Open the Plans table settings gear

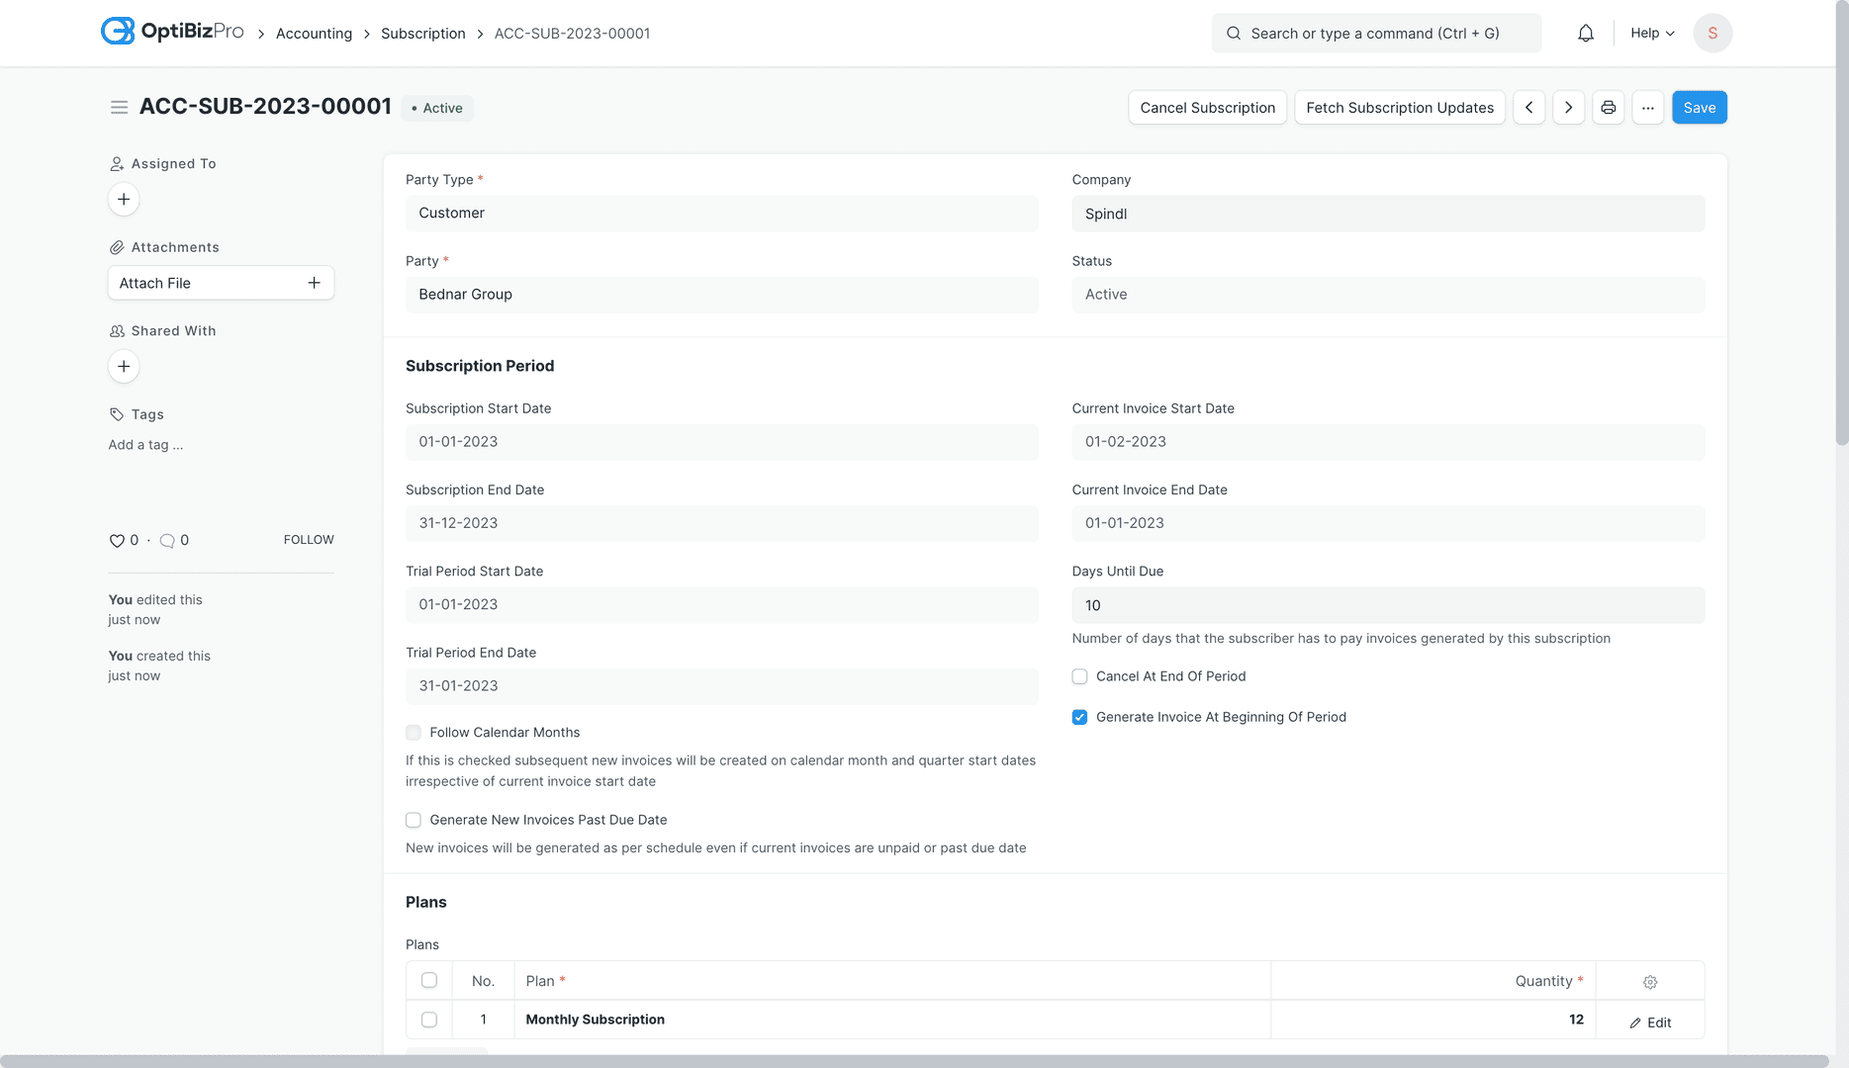(x=1649, y=981)
